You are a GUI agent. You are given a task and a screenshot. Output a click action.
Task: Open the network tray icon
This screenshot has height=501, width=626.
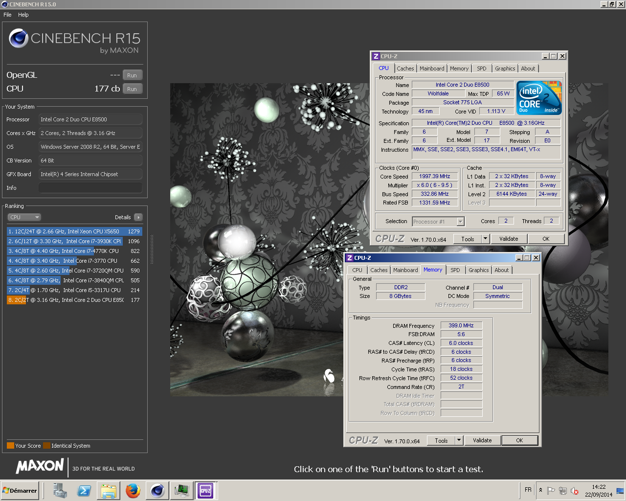(x=563, y=491)
